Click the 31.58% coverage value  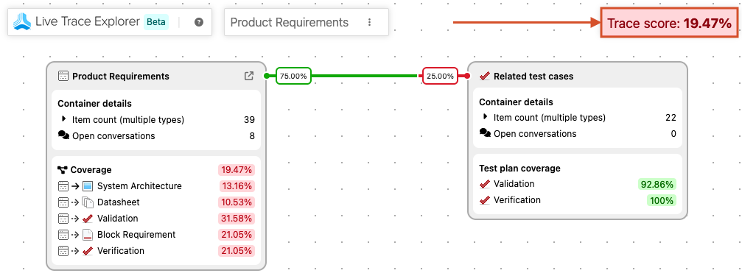237,219
